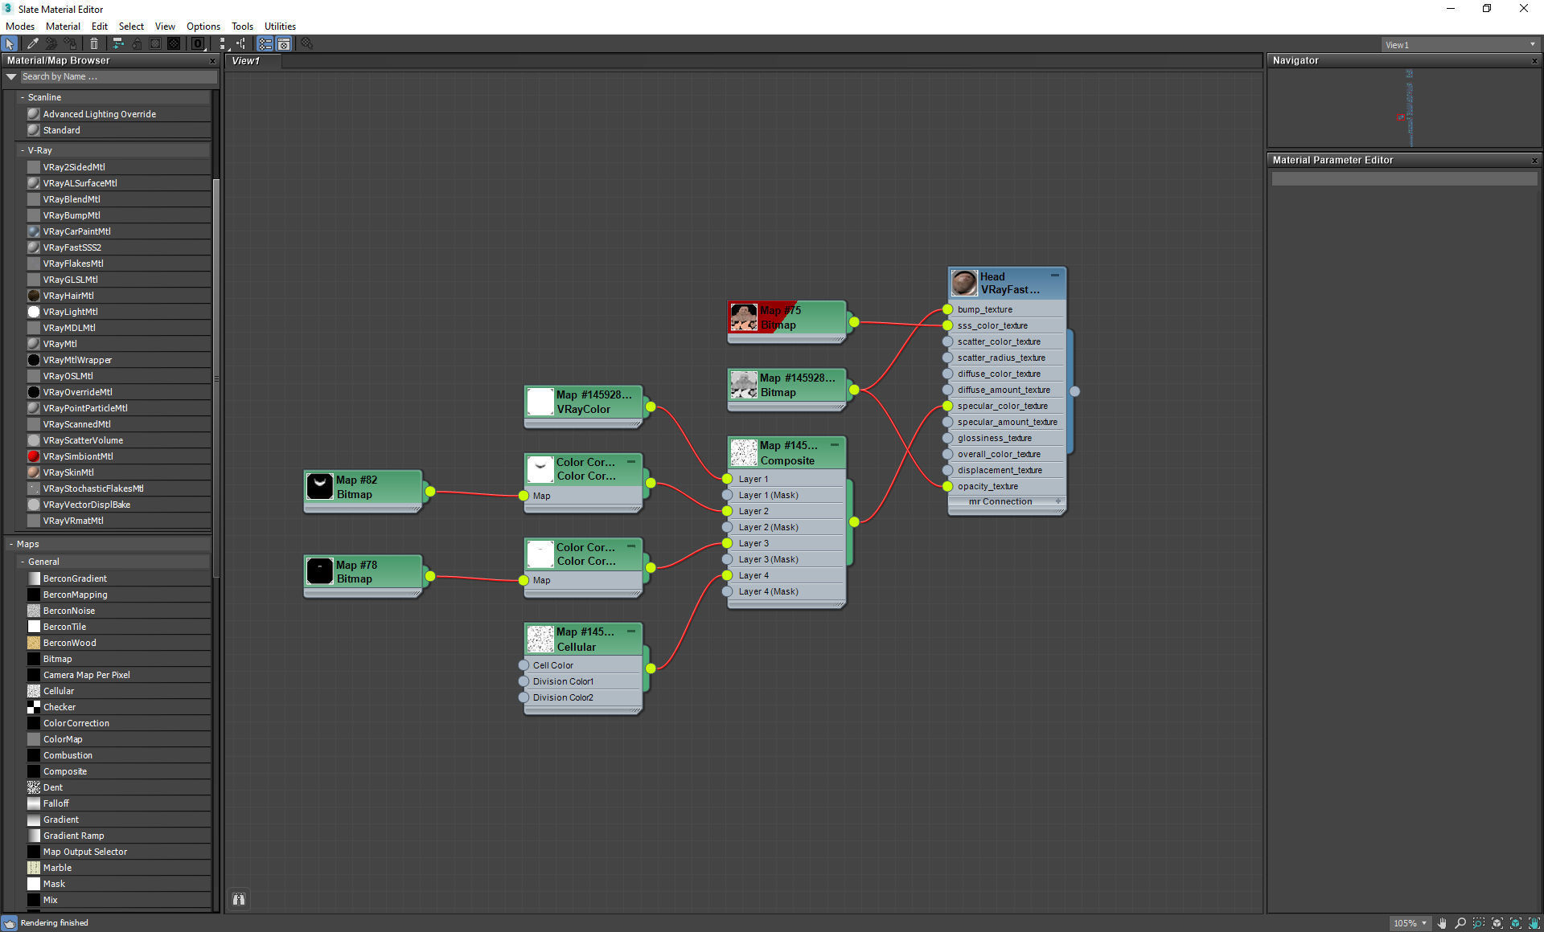Select the Pick Material eyedropper tool

pyautogui.click(x=33, y=43)
